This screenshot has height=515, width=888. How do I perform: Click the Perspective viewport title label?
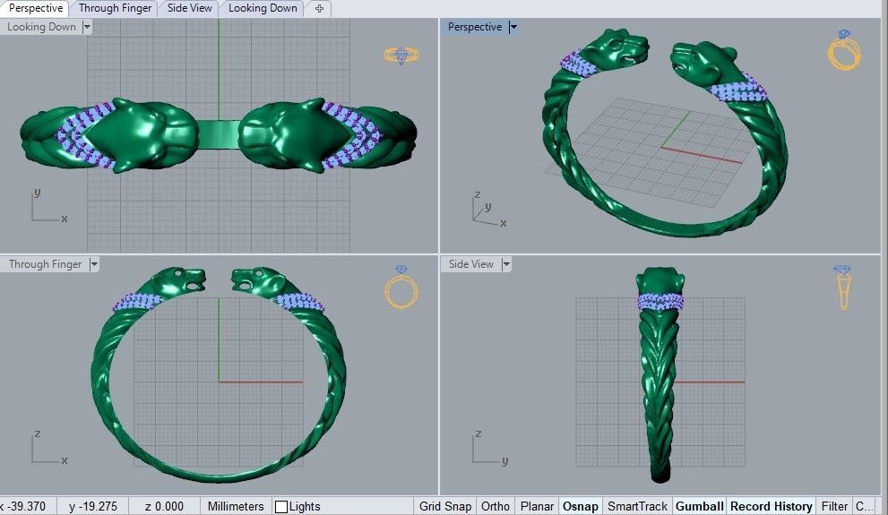(475, 27)
